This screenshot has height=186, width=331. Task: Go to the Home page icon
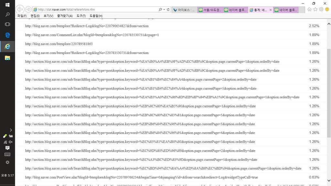click(x=309, y=9)
